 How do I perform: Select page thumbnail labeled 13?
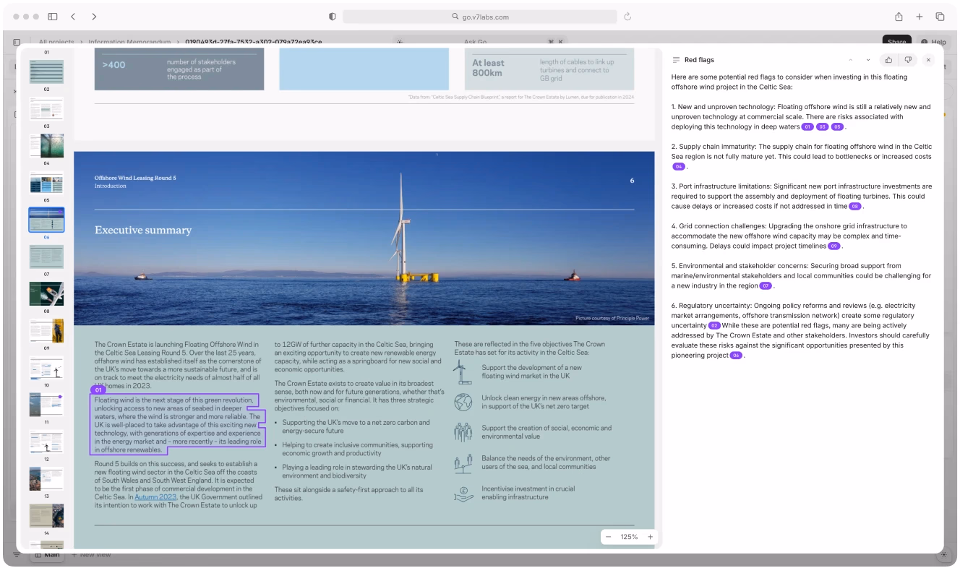tap(46, 478)
